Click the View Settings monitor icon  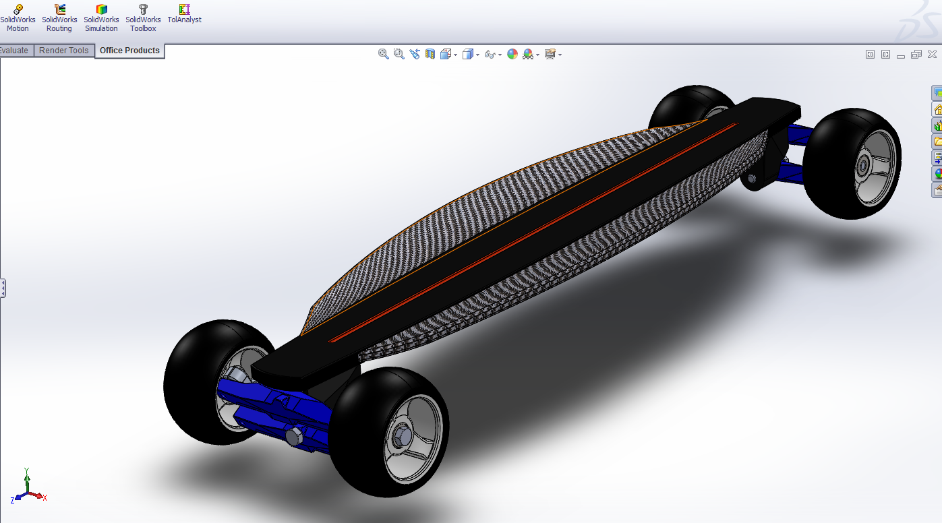coord(550,54)
